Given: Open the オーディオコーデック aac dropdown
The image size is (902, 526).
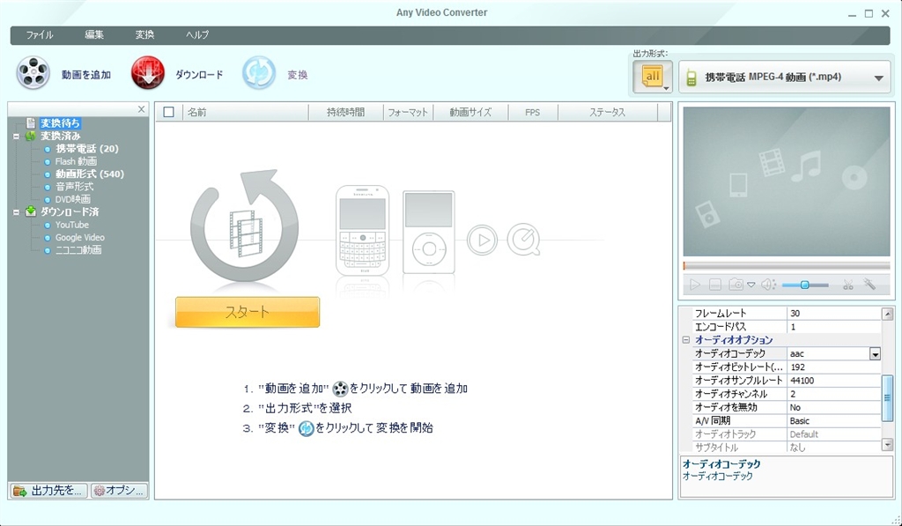Looking at the screenshot, I should 875,354.
